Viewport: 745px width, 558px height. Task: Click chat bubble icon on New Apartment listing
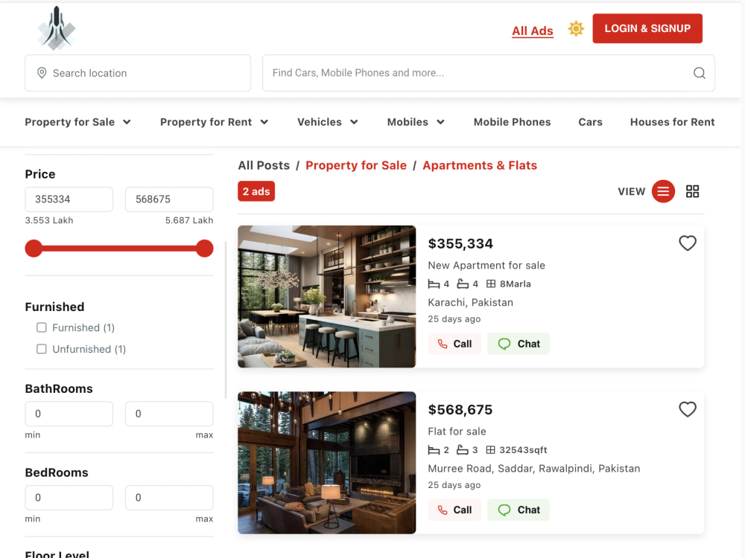[504, 344]
